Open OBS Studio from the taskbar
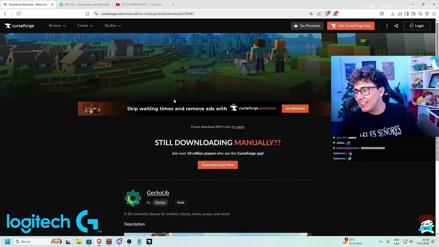The width and height of the screenshot is (439, 247). tap(129, 242)
